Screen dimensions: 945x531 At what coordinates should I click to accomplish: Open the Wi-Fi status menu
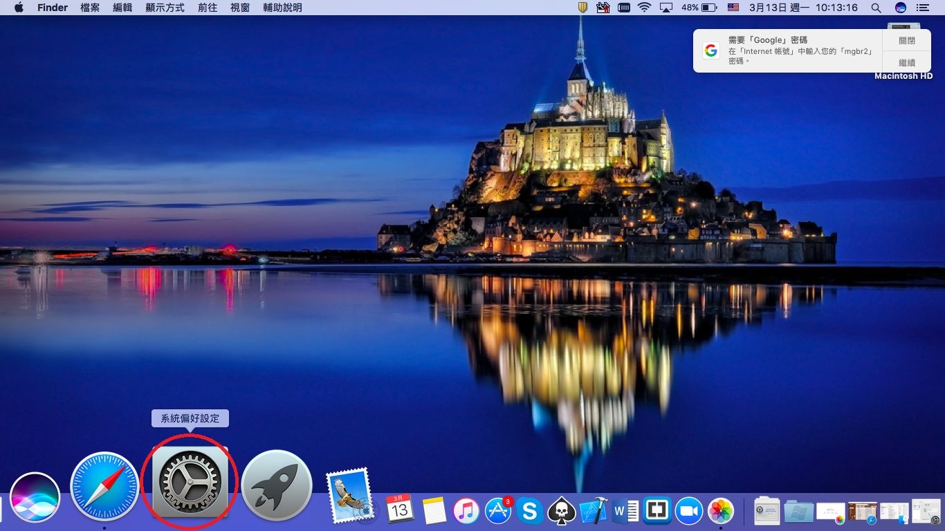coord(645,8)
